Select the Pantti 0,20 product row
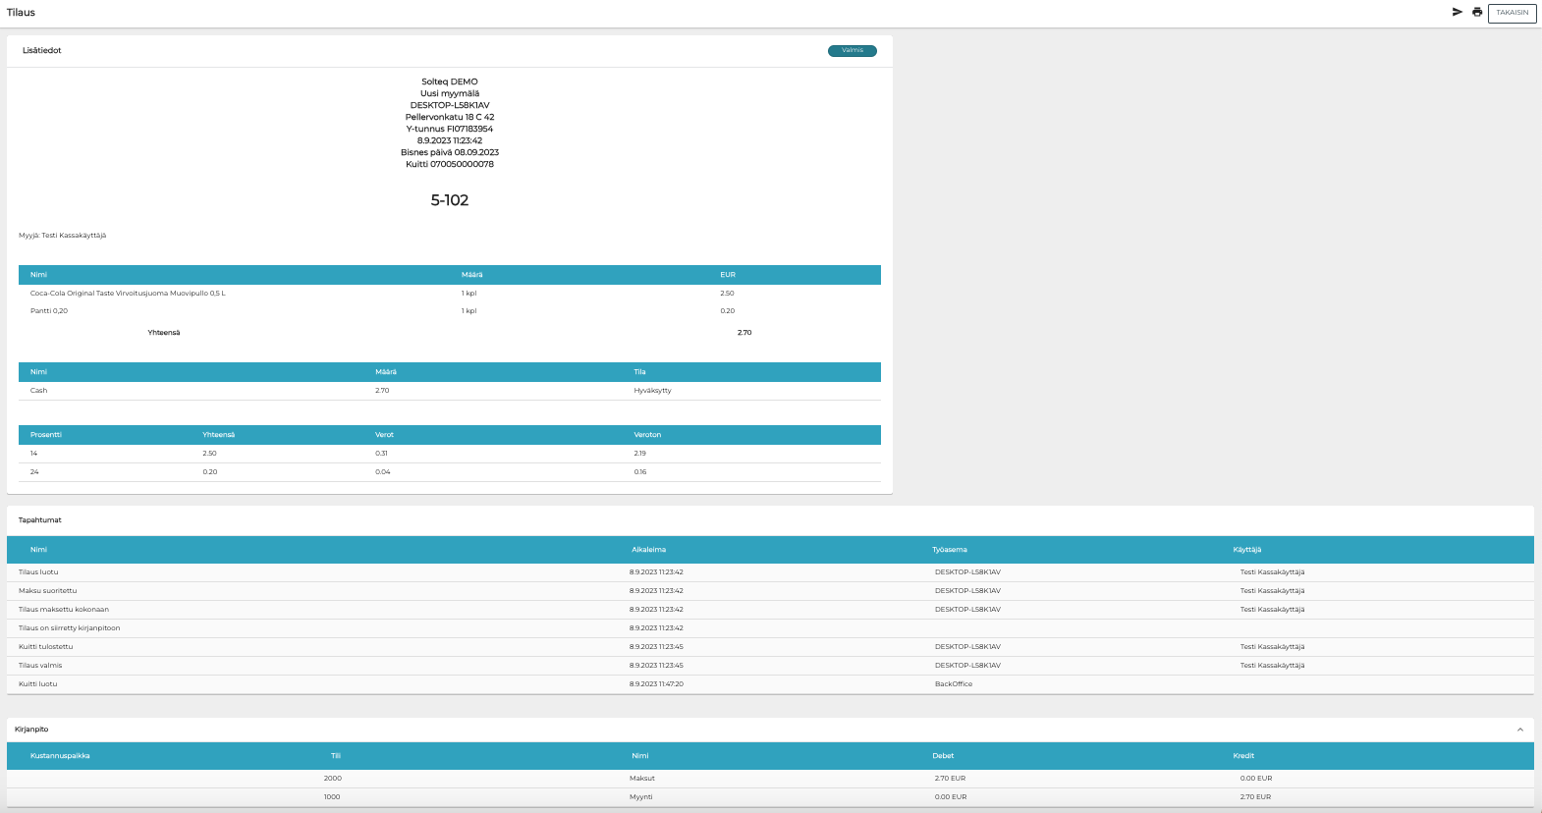 point(49,311)
